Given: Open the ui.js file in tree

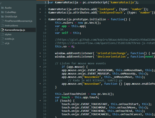Looking at the screenshot, I should coord(7,43).
